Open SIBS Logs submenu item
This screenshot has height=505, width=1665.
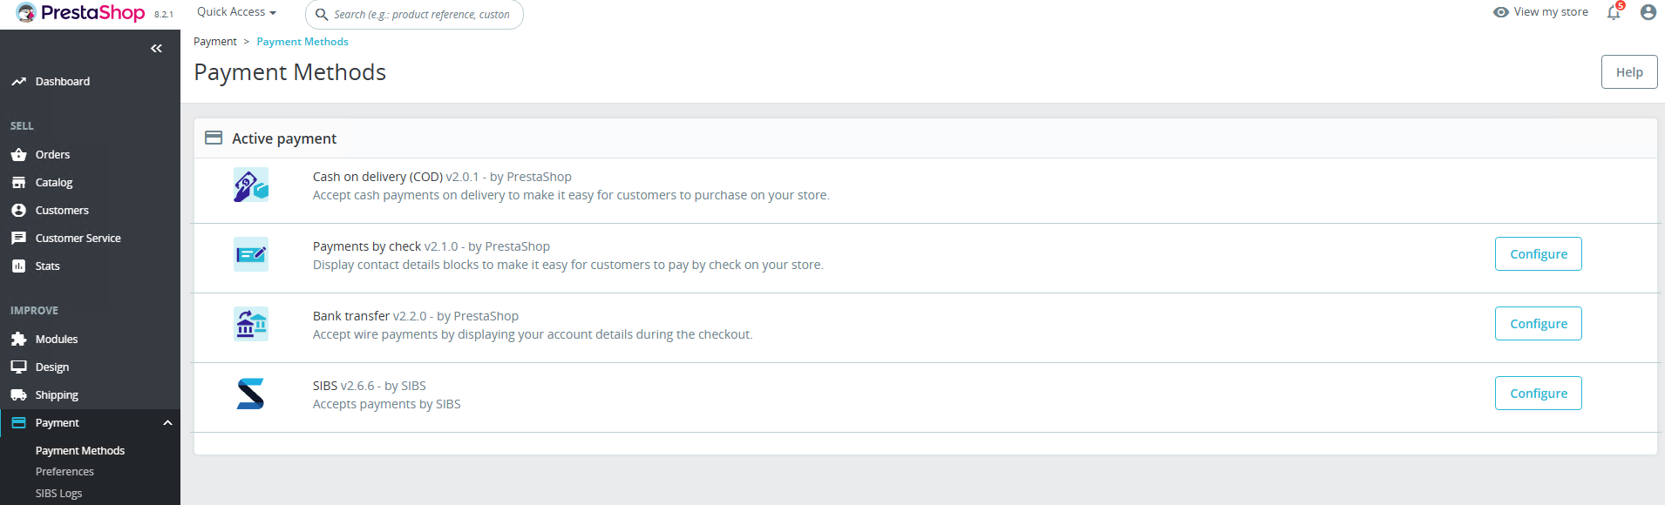point(58,494)
